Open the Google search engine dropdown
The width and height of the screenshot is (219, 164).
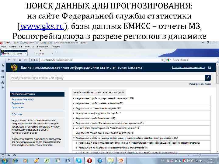click(169, 60)
